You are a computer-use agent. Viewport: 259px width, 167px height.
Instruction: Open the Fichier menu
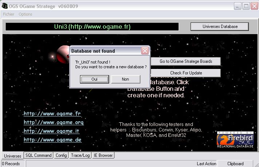(x=9, y=14)
